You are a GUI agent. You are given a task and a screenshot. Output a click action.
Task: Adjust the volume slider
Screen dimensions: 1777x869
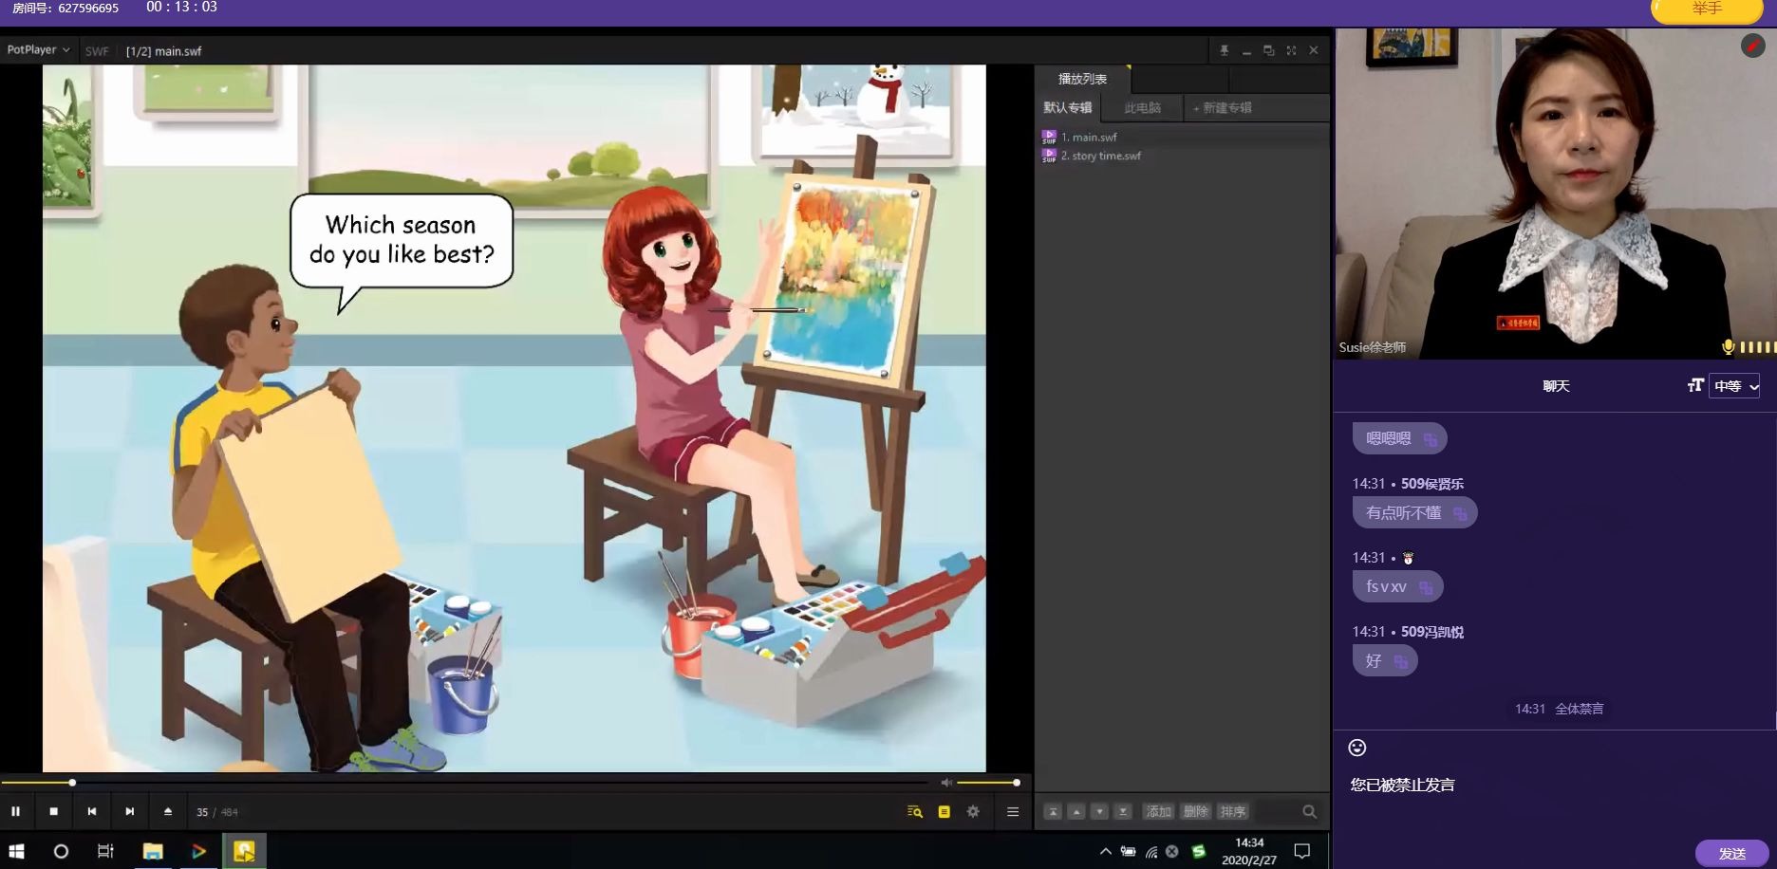pos(987,783)
